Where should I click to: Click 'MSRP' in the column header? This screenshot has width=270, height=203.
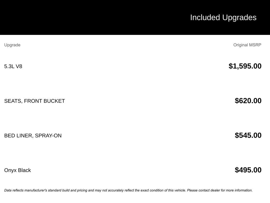pos(255,45)
